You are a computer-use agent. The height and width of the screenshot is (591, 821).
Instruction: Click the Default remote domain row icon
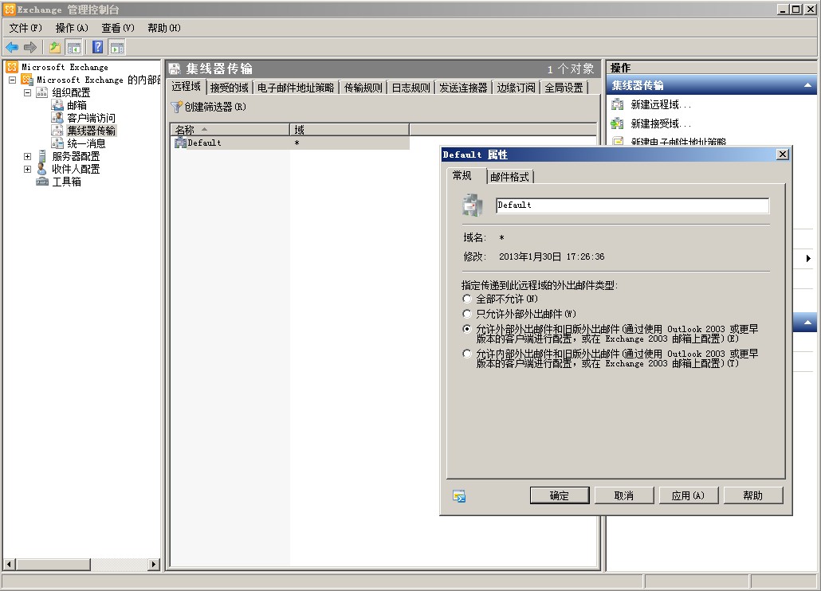coord(181,143)
